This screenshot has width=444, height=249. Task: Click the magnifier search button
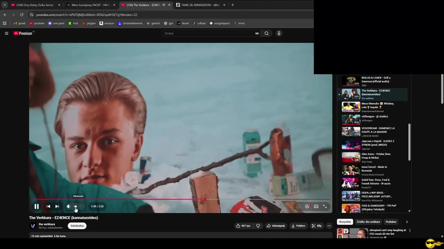(266, 34)
